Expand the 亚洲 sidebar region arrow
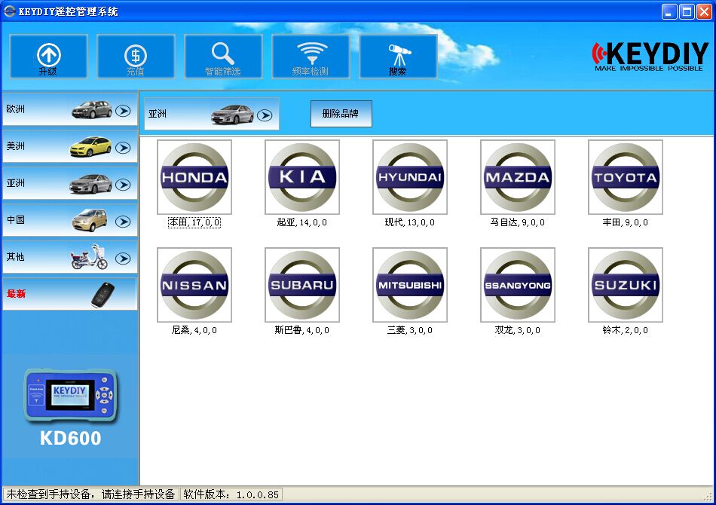Viewport: 716px width, 505px height. tap(123, 185)
